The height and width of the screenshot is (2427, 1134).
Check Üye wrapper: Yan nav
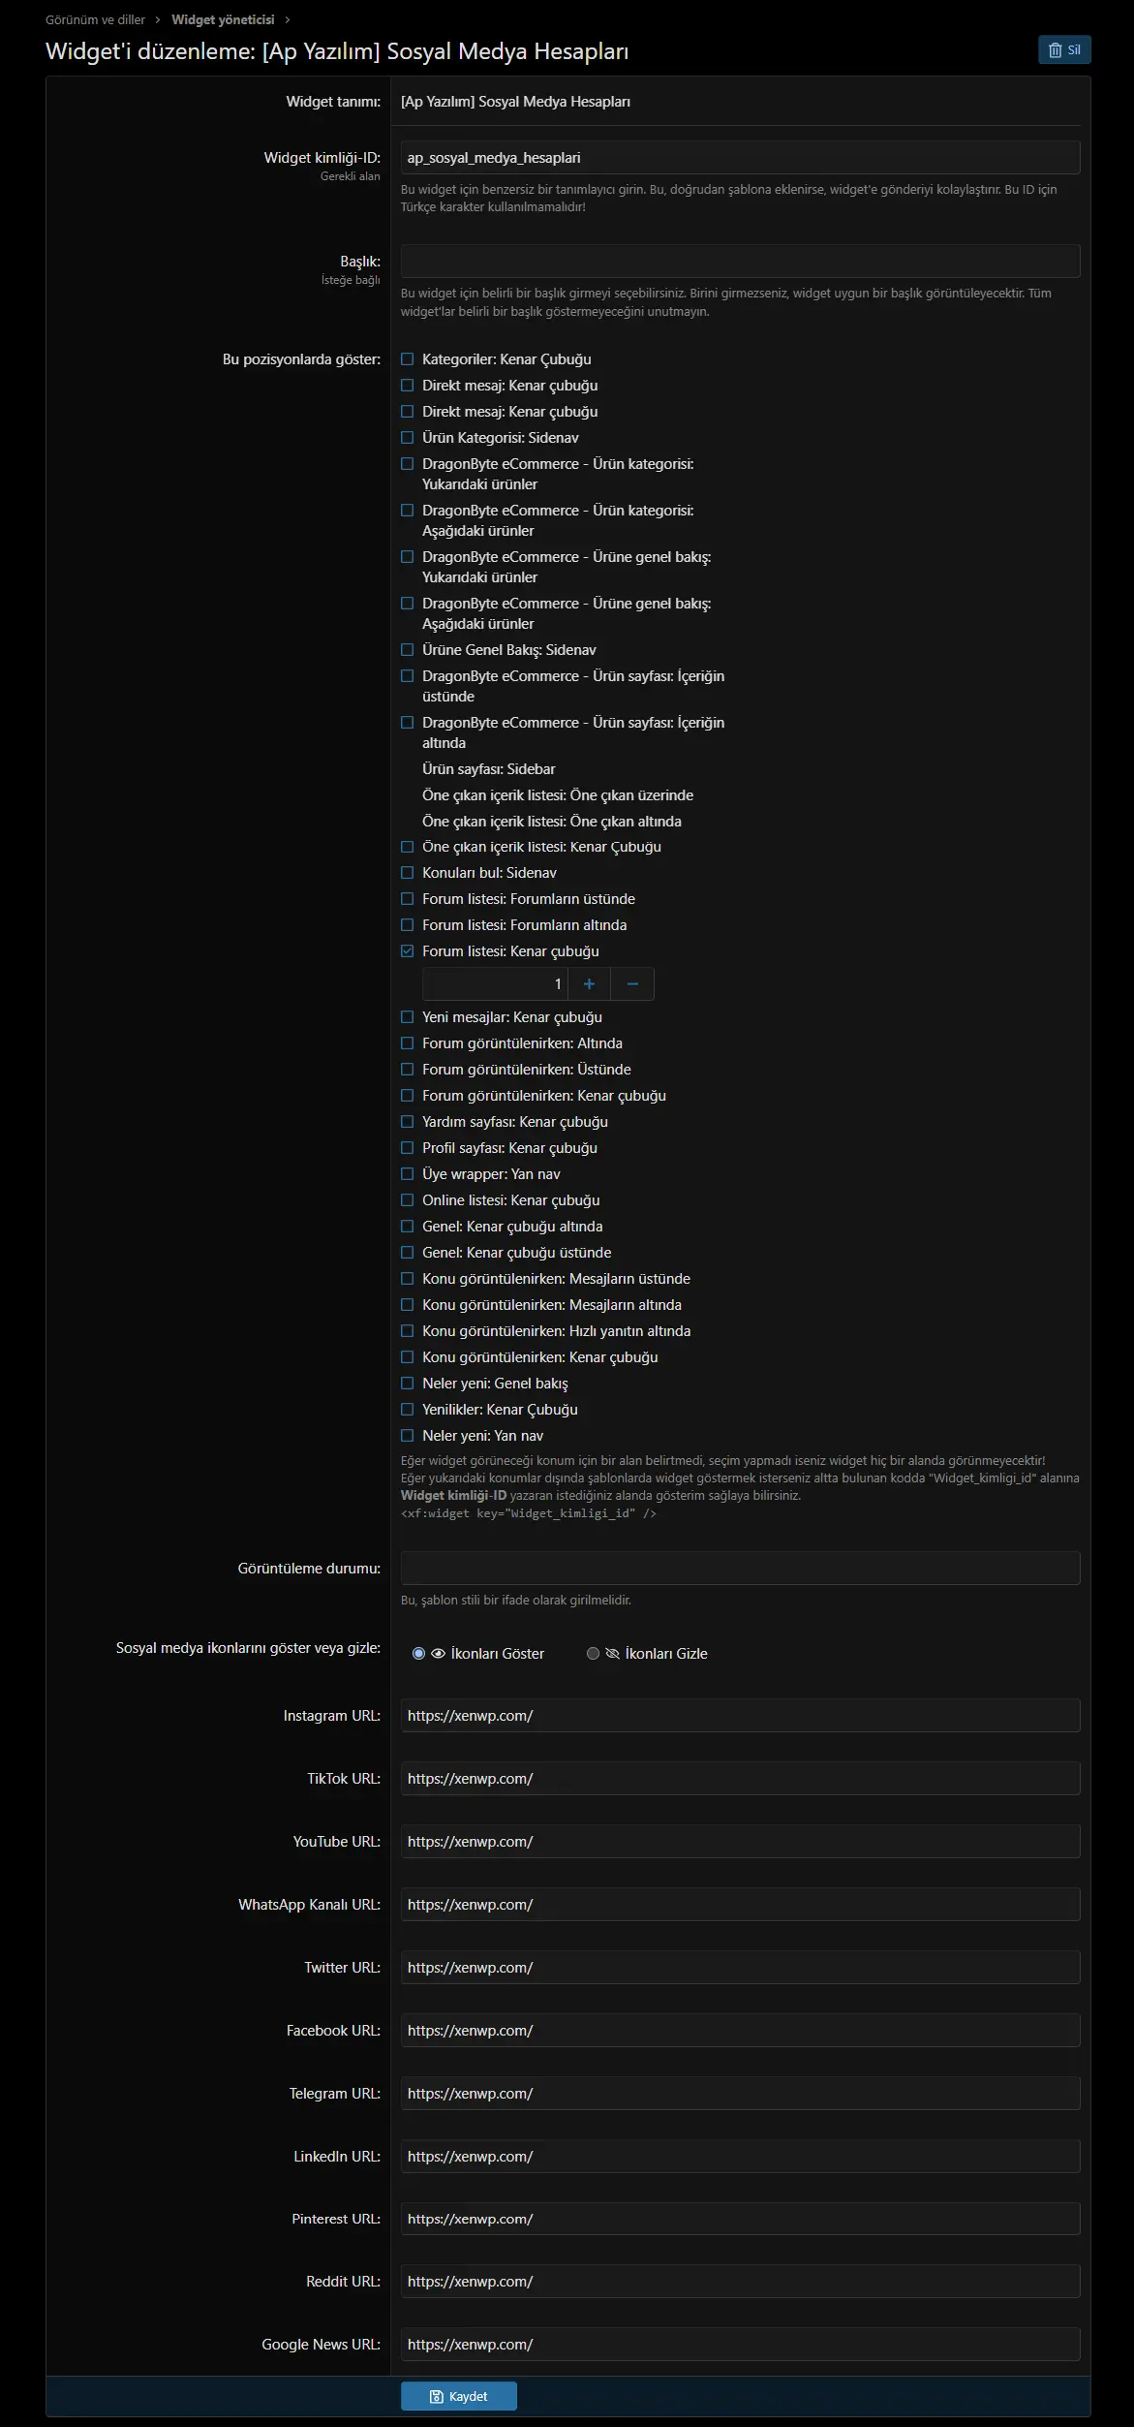click(x=408, y=1174)
